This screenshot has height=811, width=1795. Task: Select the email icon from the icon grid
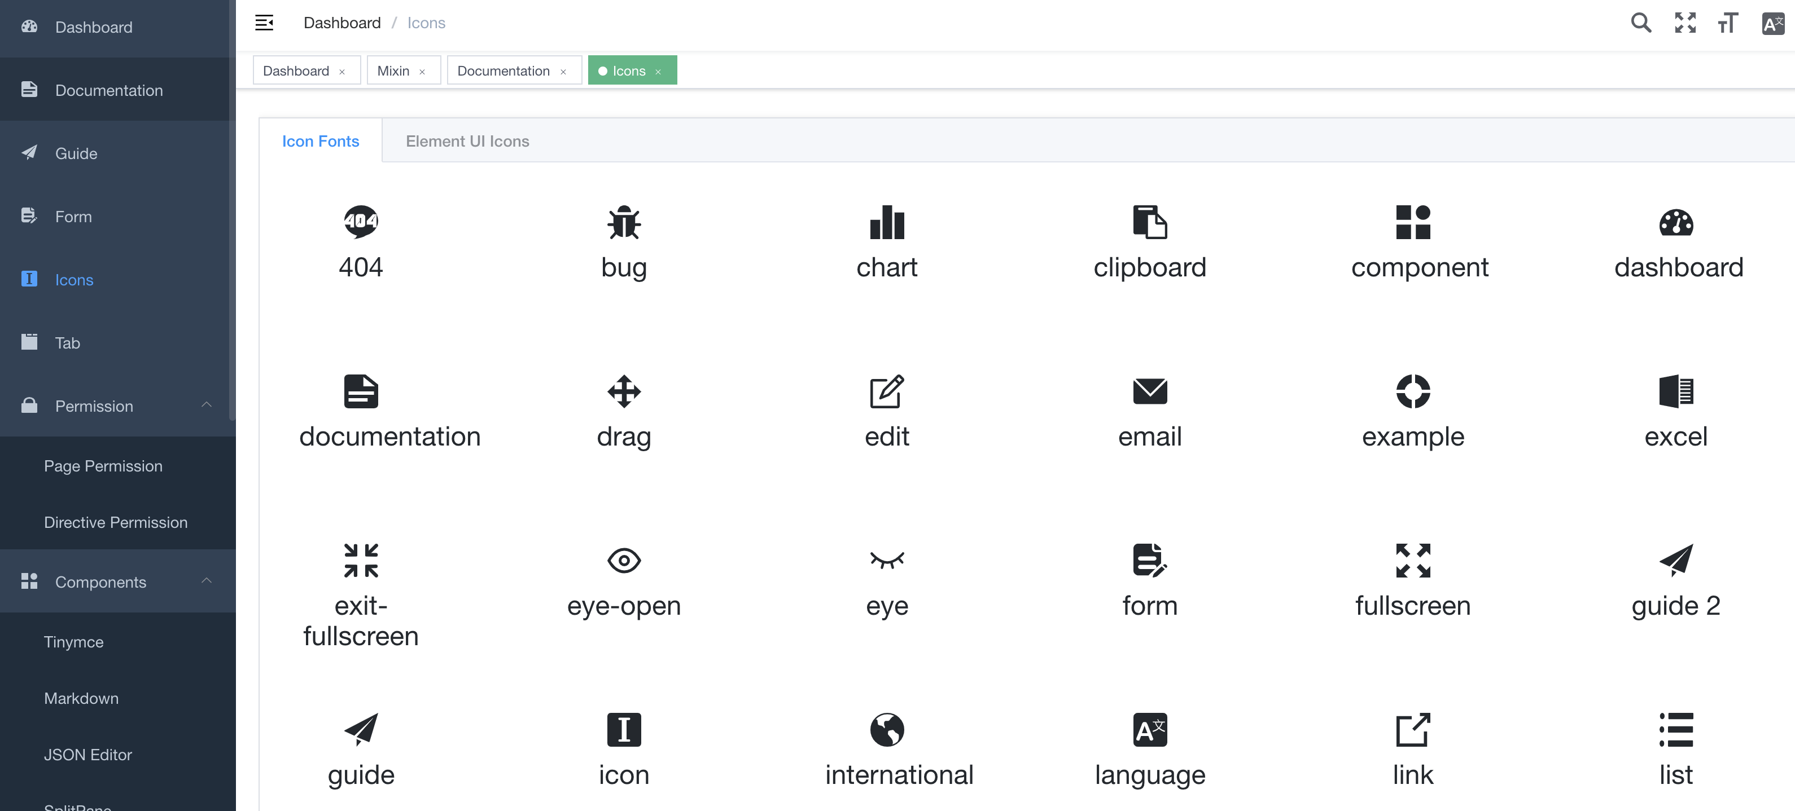[1149, 391]
